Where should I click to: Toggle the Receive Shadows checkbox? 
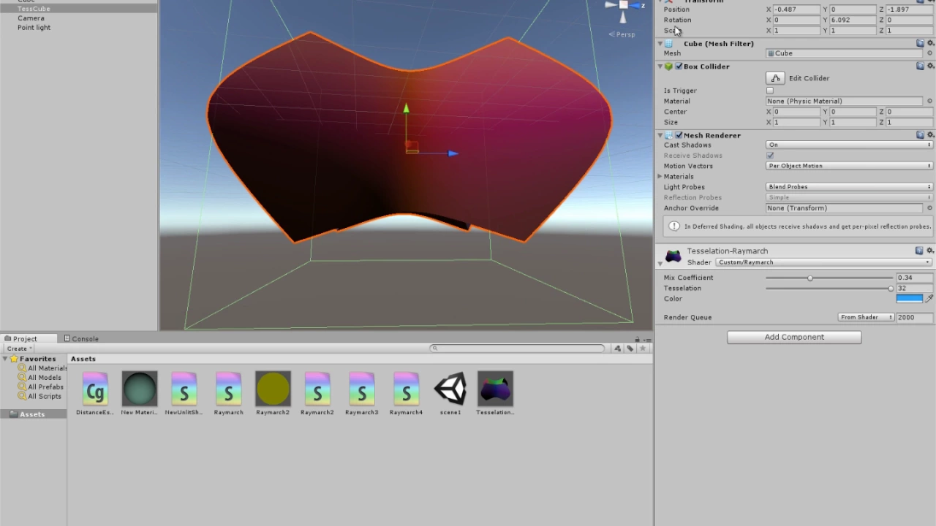coord(770,156)
